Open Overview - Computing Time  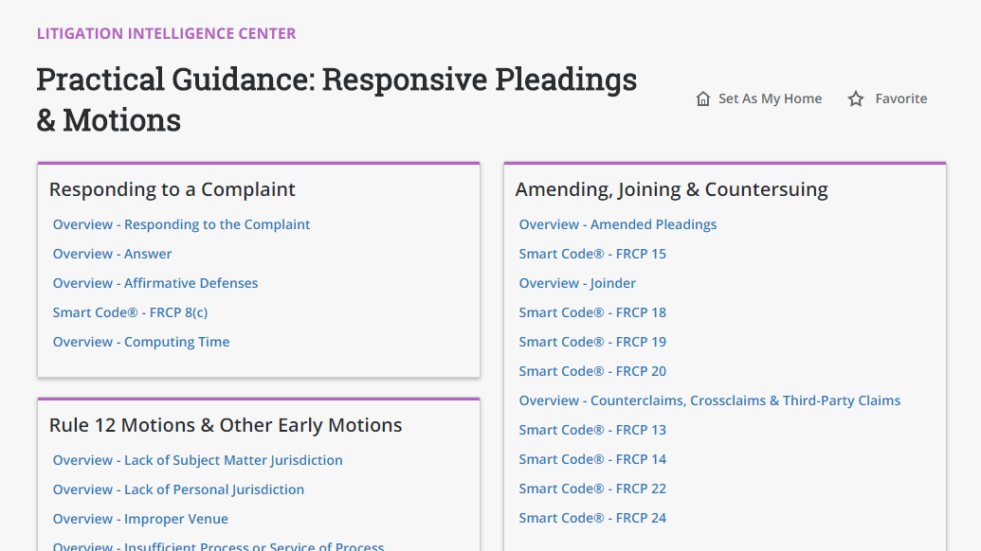tap(140, 342)
